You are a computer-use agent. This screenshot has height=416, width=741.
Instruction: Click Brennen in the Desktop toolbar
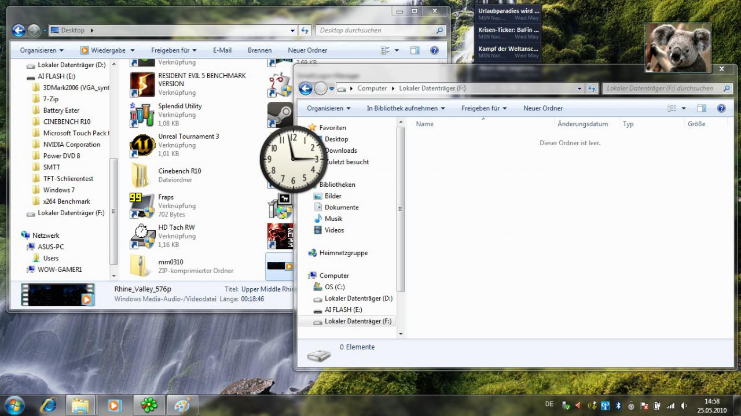[260, 50]
